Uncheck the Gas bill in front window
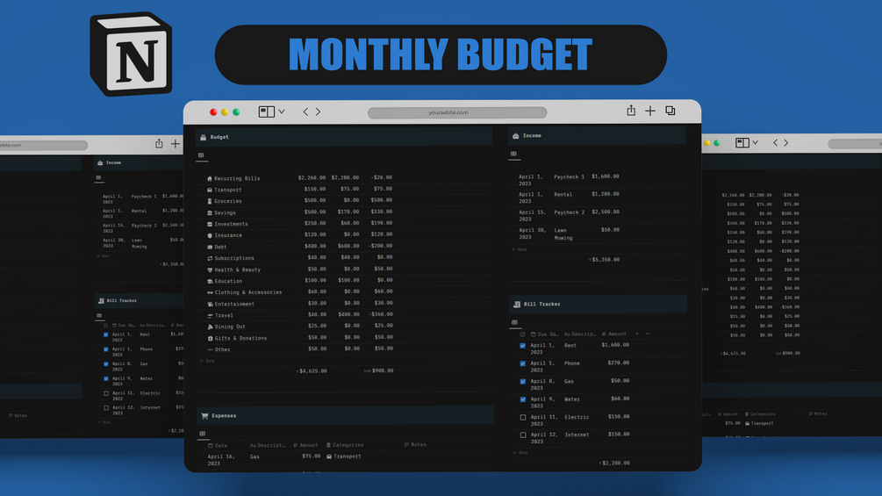This screenshot has height=496, width=882. pyautogui.click(x=522, y=382)
